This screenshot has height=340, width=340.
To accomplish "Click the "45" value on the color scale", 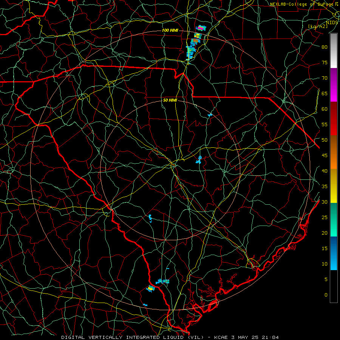I will [x=325, y=156].
